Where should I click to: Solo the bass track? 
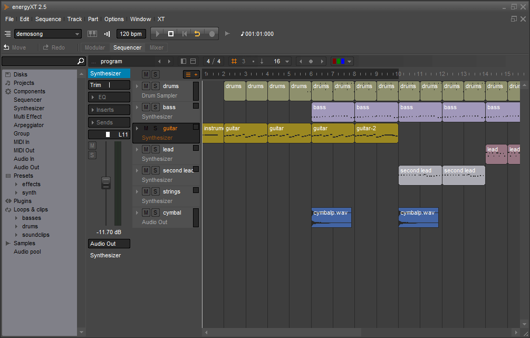pos(155,107)
